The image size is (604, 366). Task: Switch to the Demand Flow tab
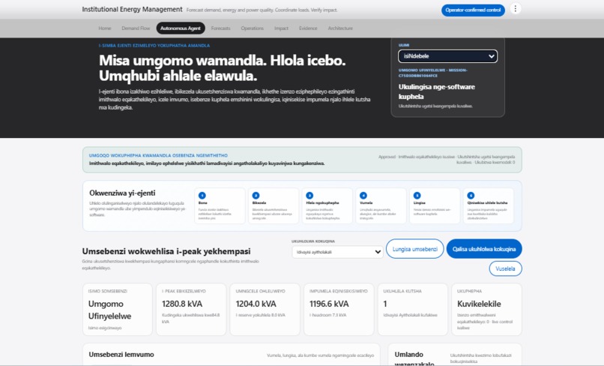(x=136, y=28)
